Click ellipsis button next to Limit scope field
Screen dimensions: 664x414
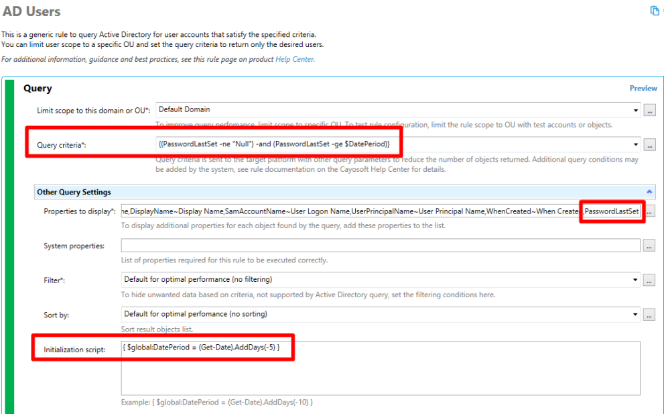click(x=649, y=110)
